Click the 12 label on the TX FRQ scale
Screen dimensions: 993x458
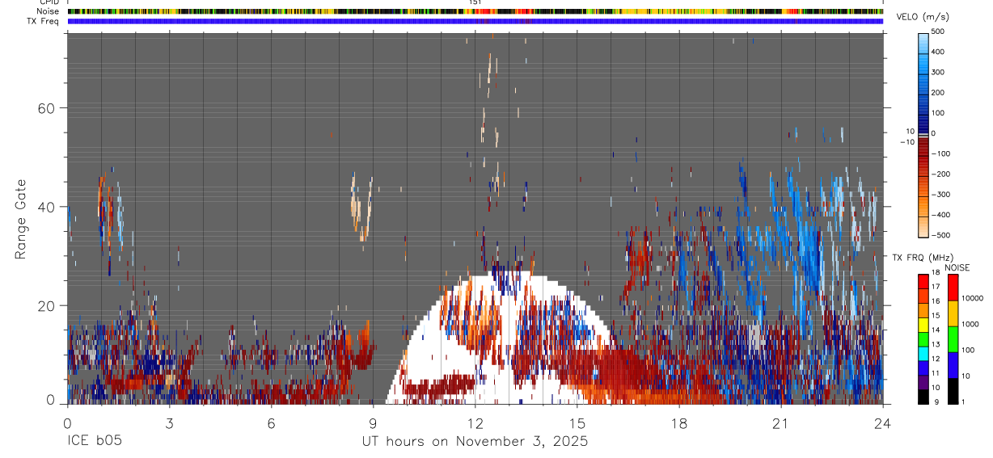pos(936,359)
